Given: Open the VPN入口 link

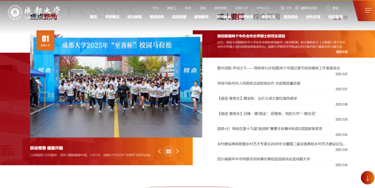Looking at the screenshot, I should [263, 8].
